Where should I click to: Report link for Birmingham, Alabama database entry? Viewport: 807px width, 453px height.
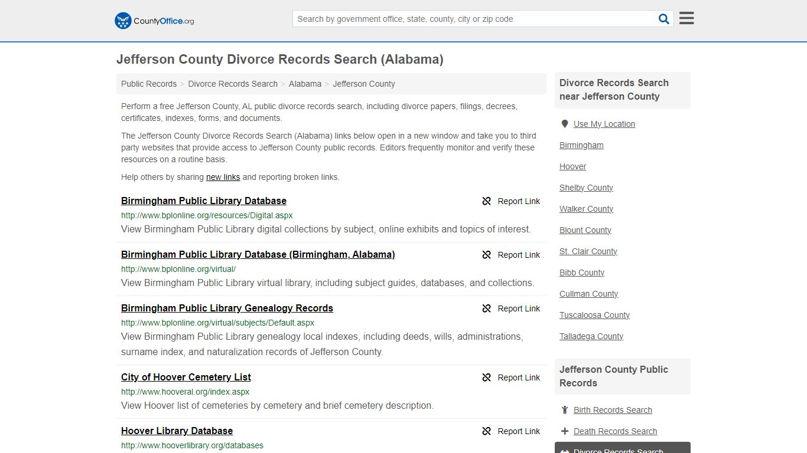[x=519, y=255]
